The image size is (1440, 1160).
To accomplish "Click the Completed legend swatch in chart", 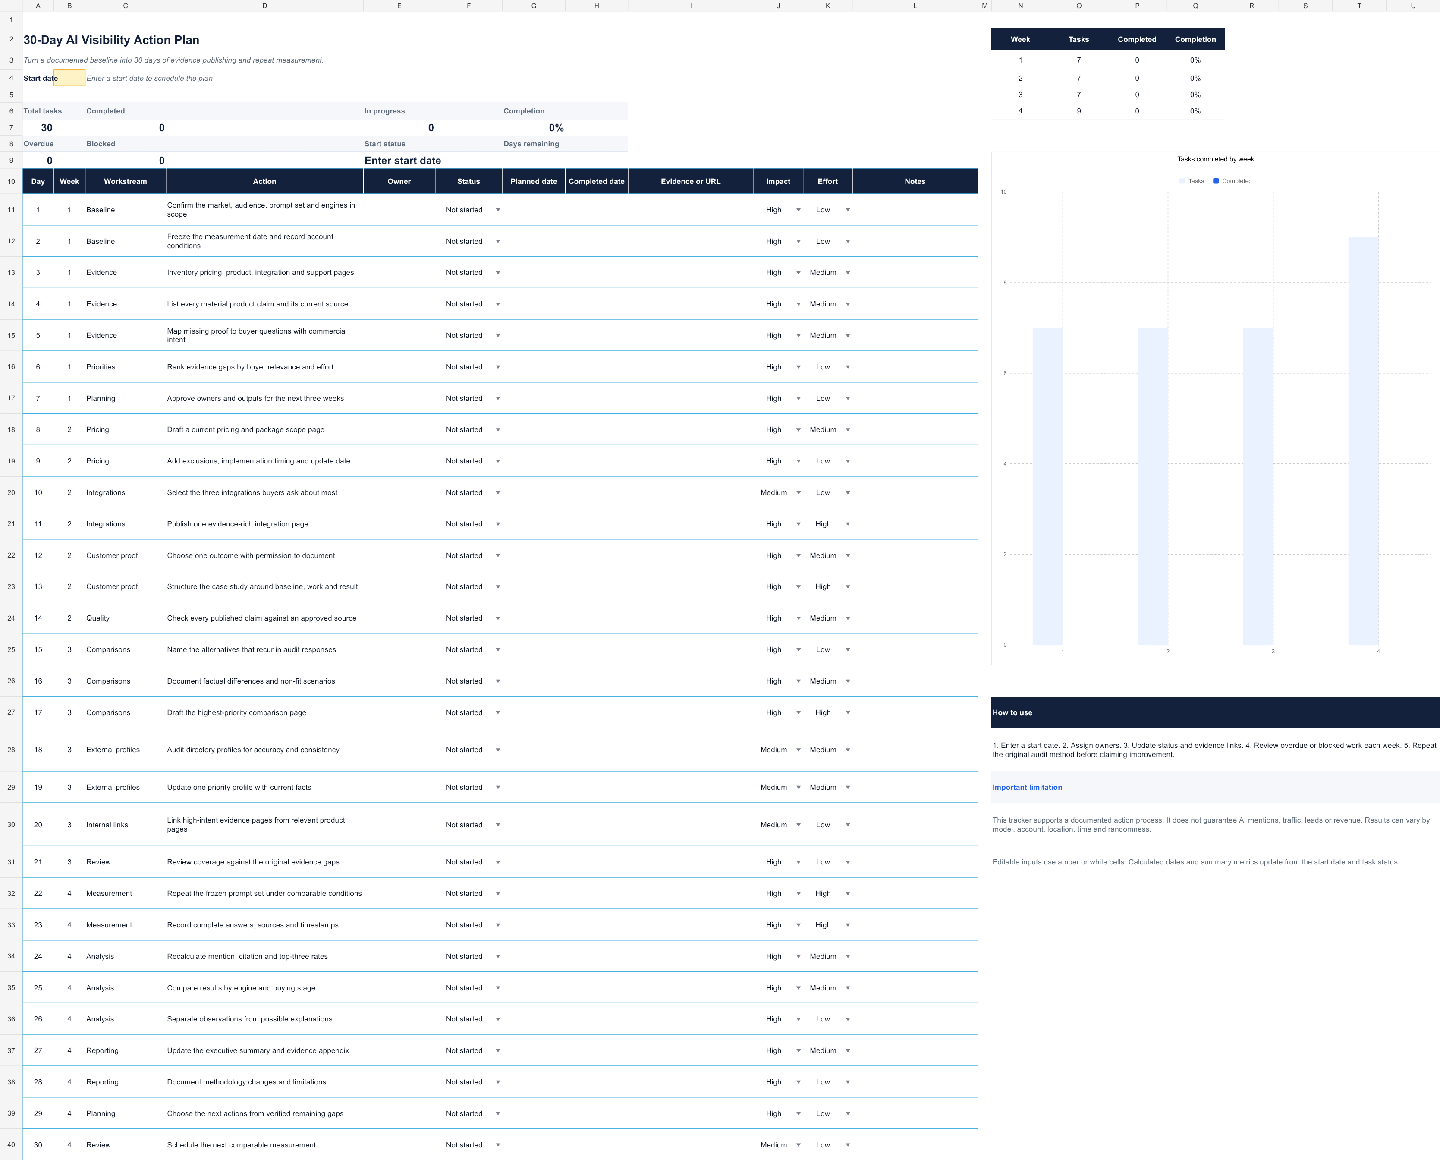I will [x=1216, y=181].
